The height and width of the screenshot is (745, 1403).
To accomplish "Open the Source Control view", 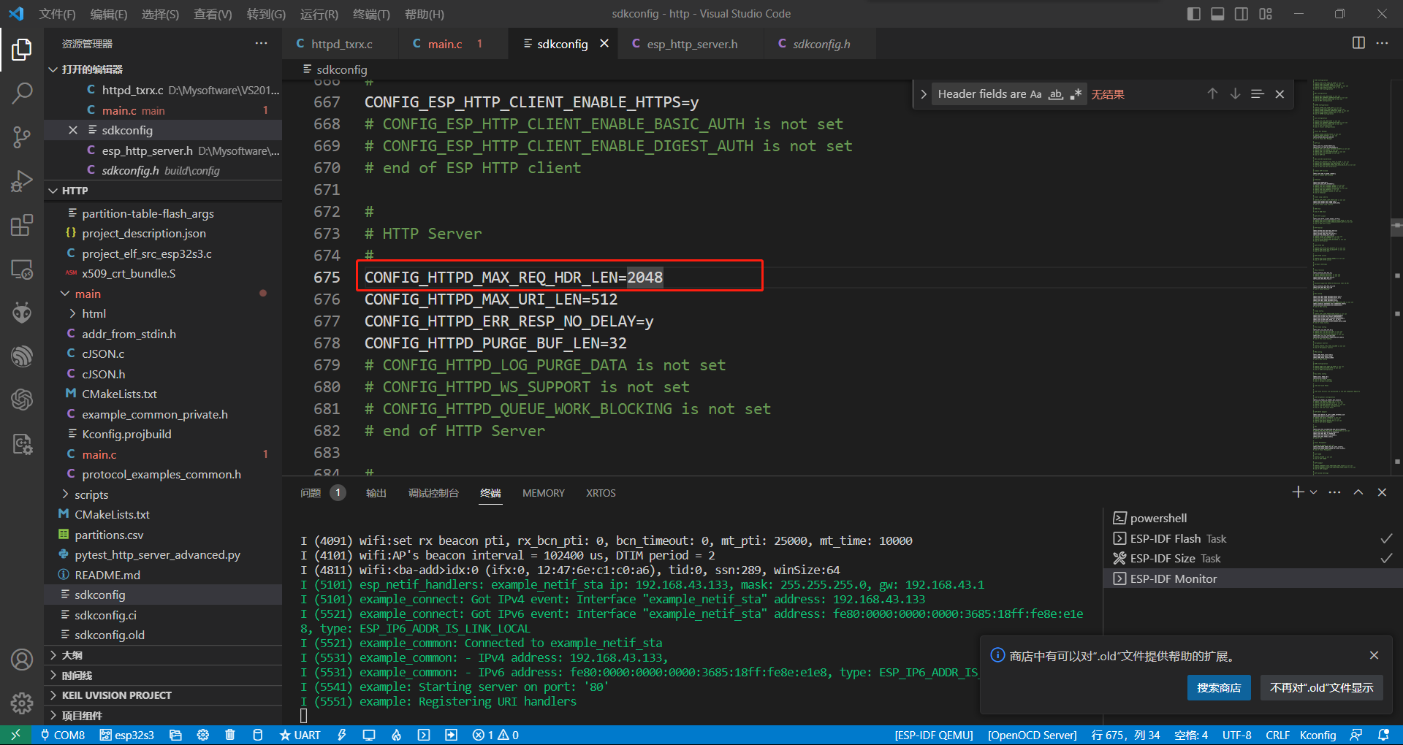I will coord(22,137).
